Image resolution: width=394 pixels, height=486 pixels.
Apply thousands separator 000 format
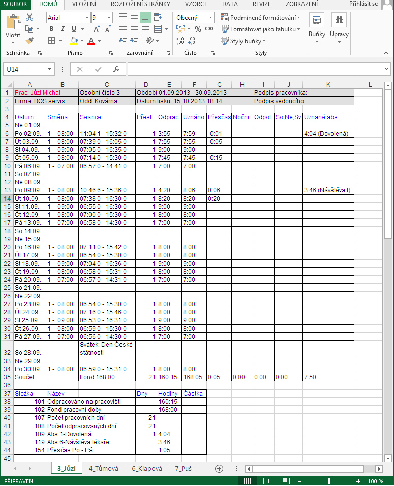tap(209, 29)
